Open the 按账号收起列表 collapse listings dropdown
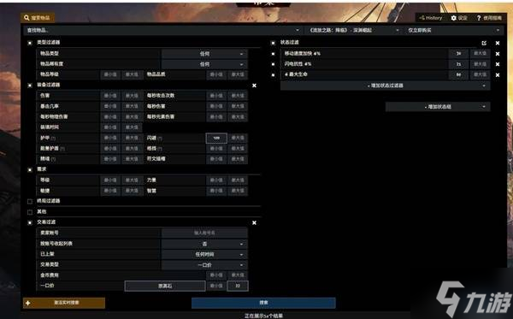This screenshot has width=513, height=319. 204,244
